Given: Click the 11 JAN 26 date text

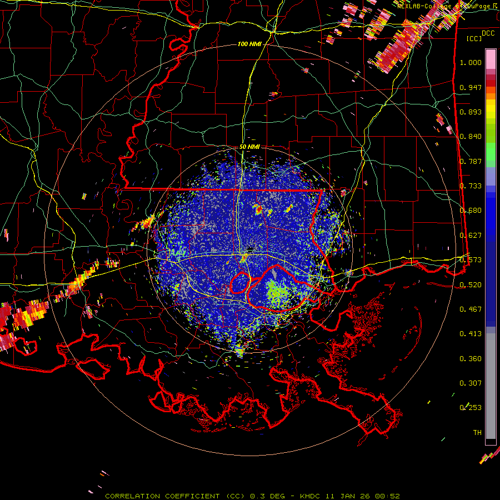Looking at the screenshot, I should [x=349, y=496].
